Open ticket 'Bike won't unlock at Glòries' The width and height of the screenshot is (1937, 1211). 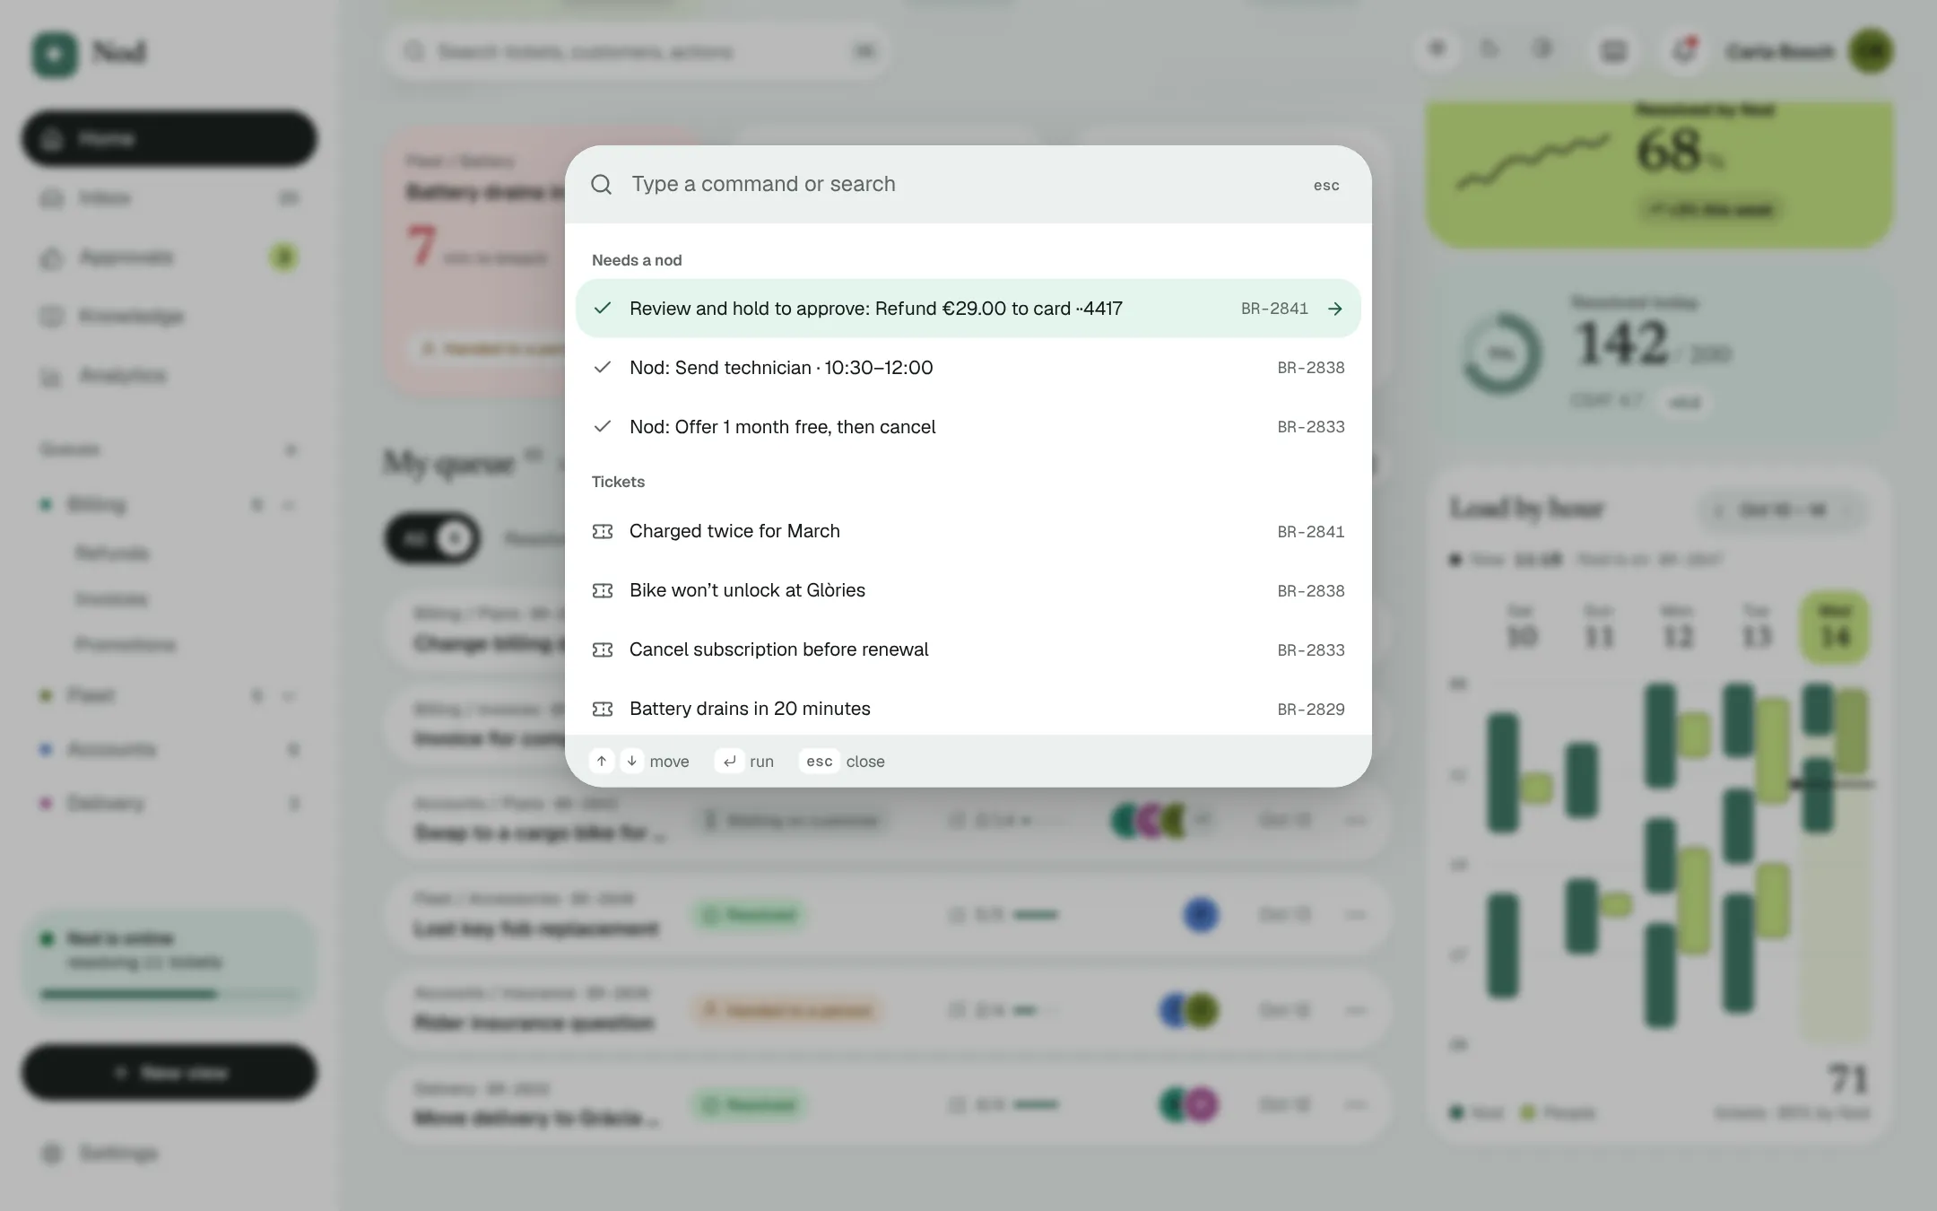(x=968, y=590)
